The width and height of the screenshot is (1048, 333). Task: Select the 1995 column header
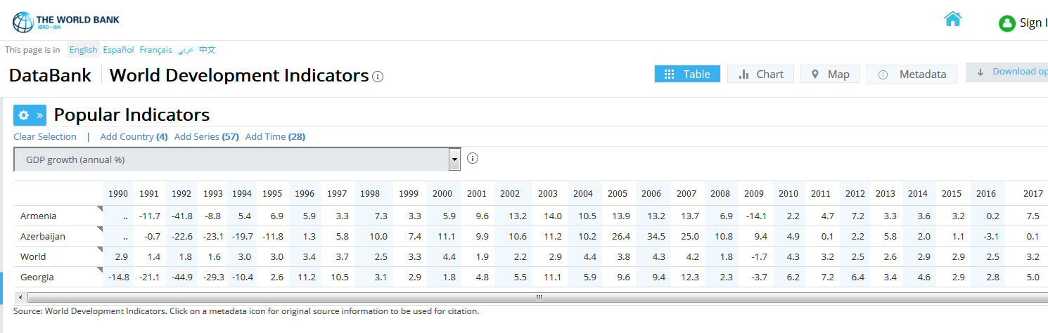tap(272, 193)
